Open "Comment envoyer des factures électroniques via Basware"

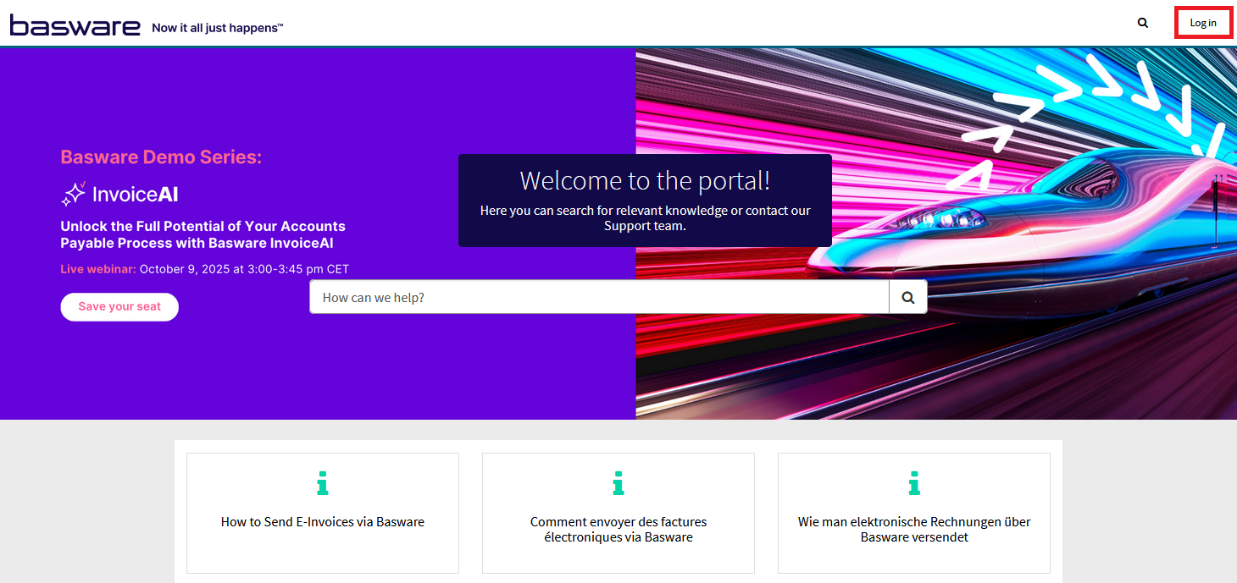tap(618, 530)
